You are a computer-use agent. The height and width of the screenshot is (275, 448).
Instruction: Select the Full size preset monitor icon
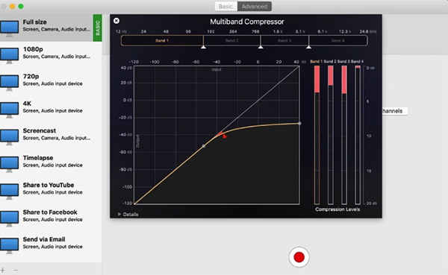pos(10,28)
